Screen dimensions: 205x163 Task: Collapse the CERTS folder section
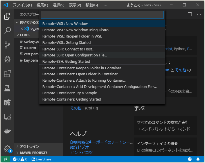click(x=17, y=35)
